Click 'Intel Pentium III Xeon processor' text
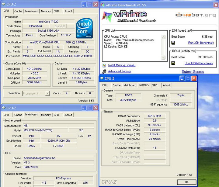 pyautogui.click(x=135, y=40)
